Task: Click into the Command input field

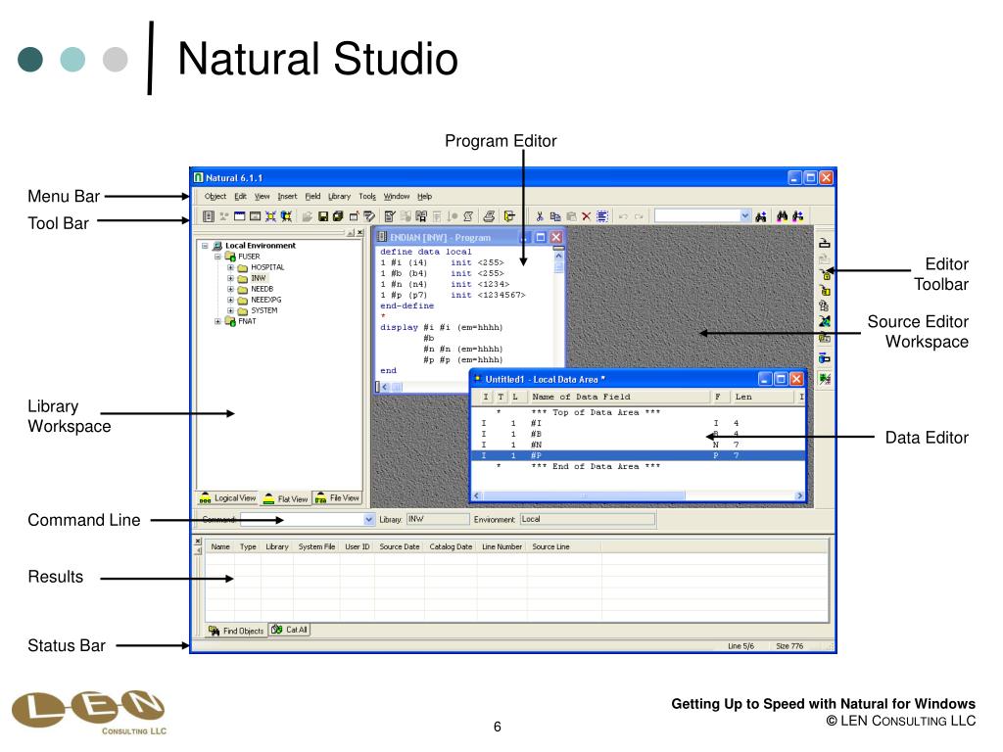Action: [302, 520]
